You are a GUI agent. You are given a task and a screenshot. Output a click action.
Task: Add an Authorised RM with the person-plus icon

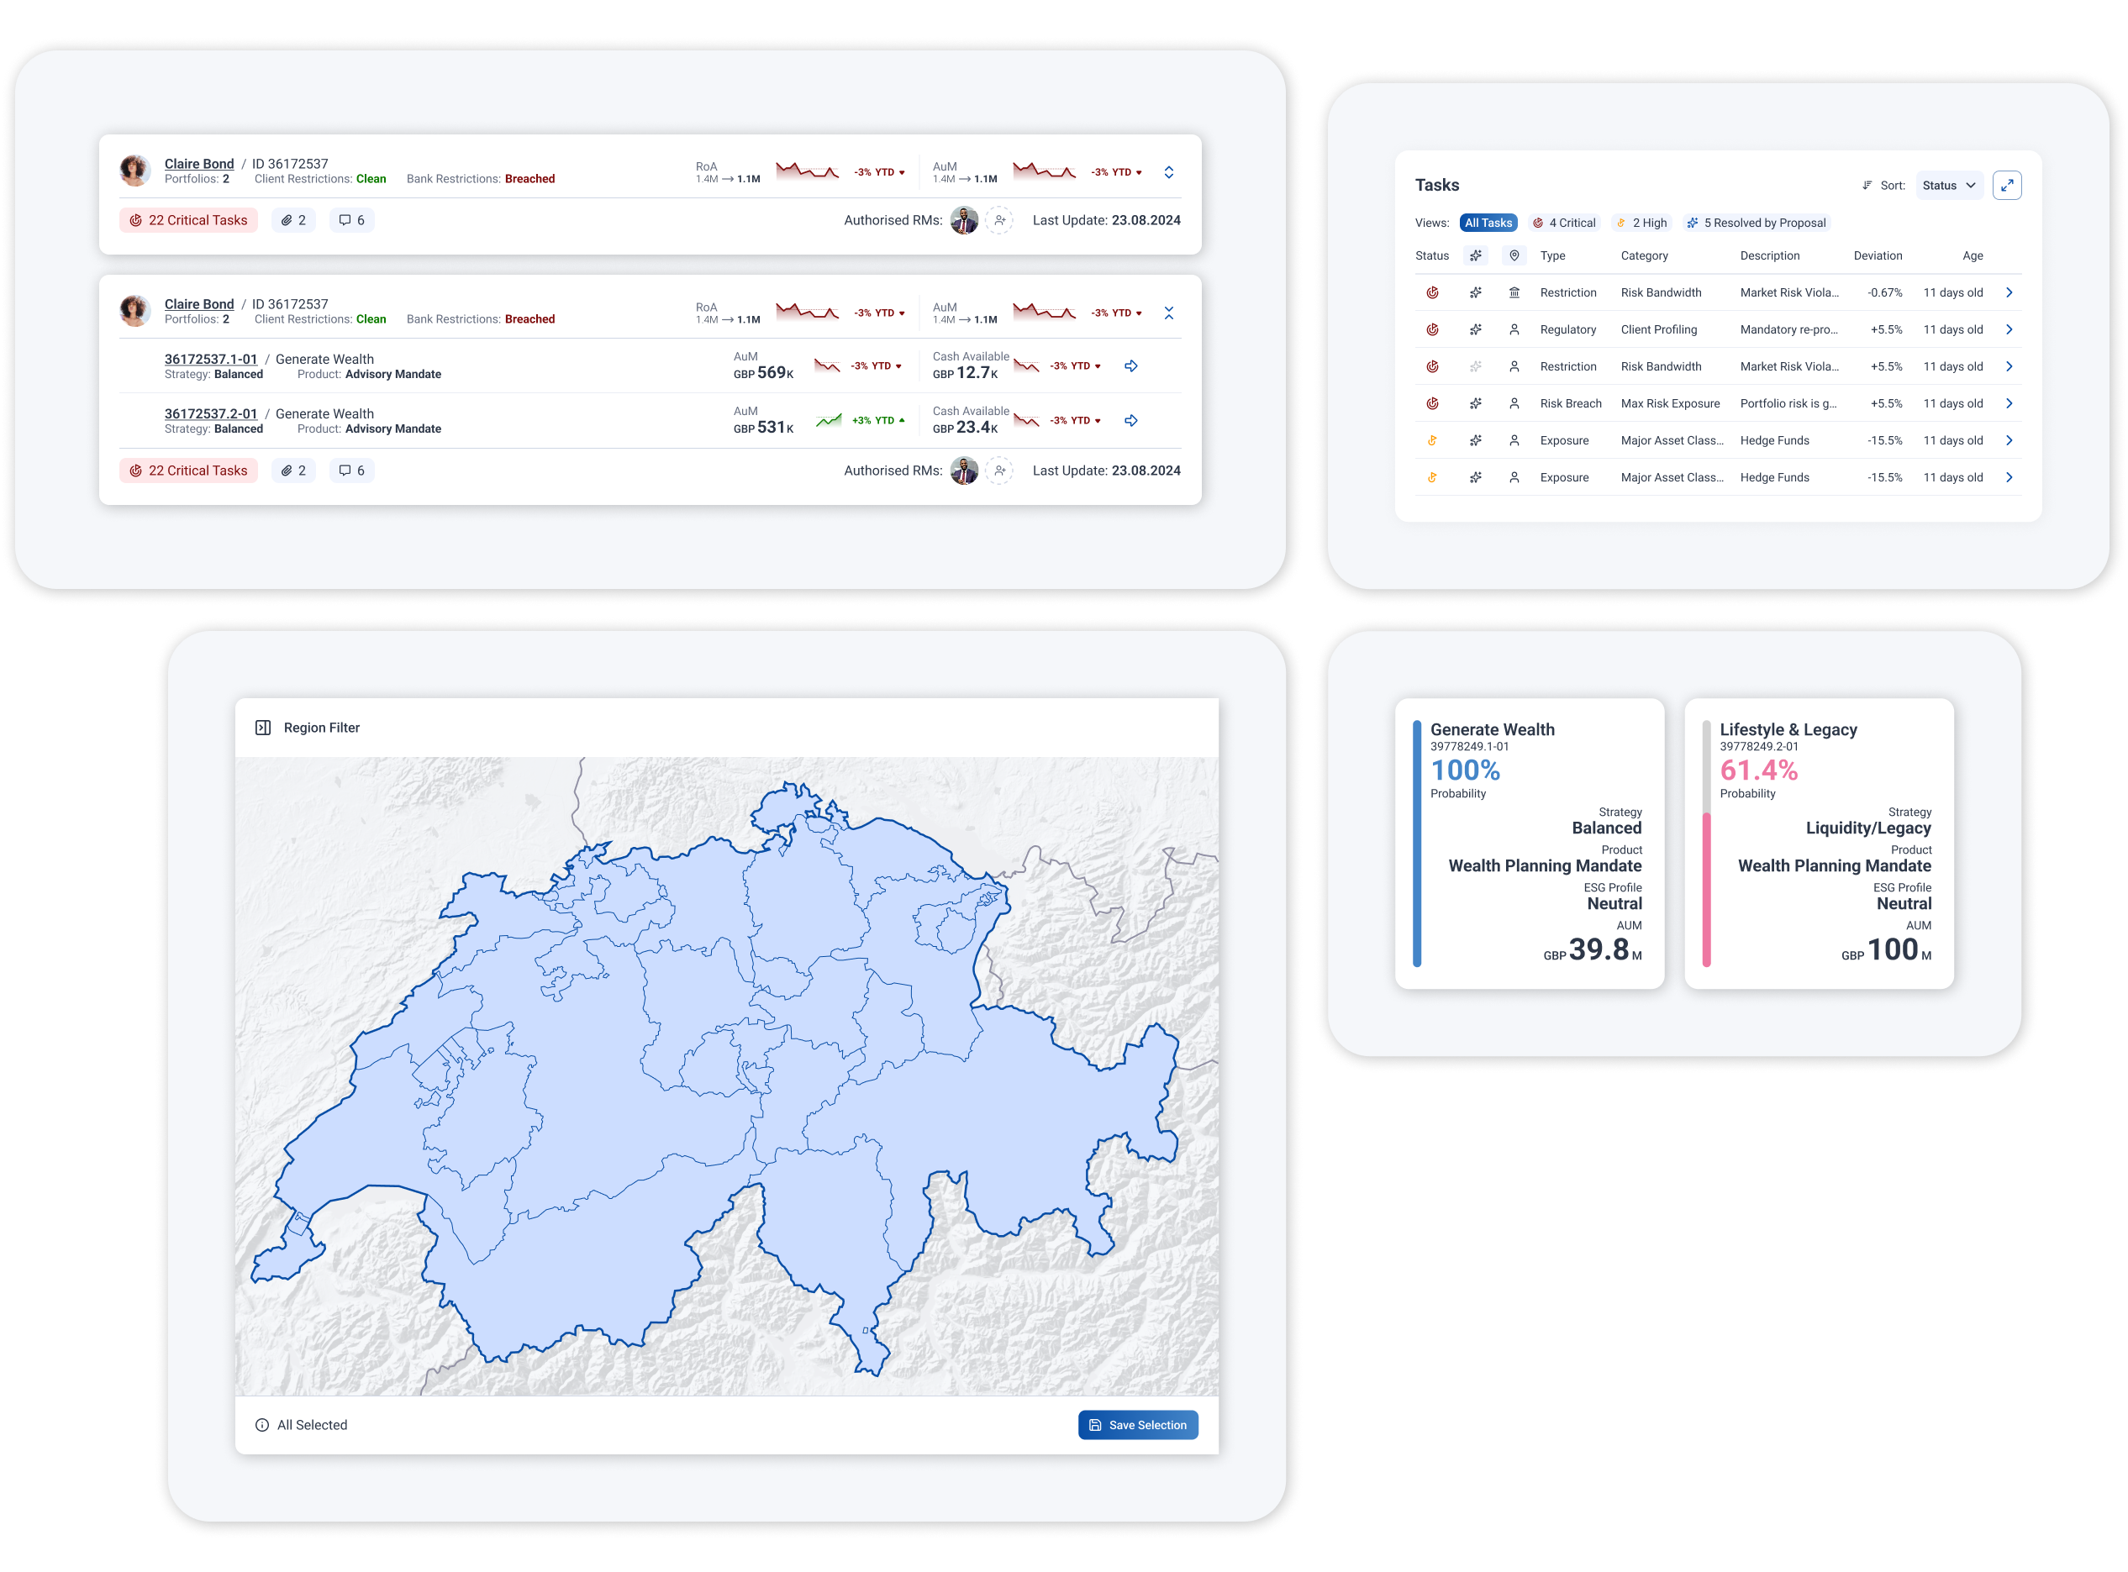pyautogui.click(x=999, y=220)
